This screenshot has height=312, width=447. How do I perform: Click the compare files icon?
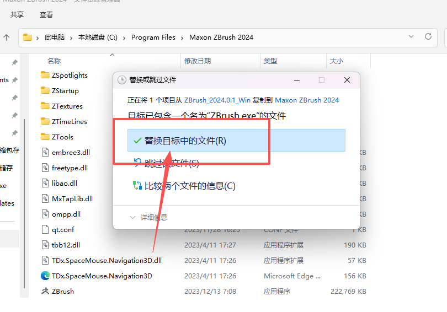coord(137,186)
